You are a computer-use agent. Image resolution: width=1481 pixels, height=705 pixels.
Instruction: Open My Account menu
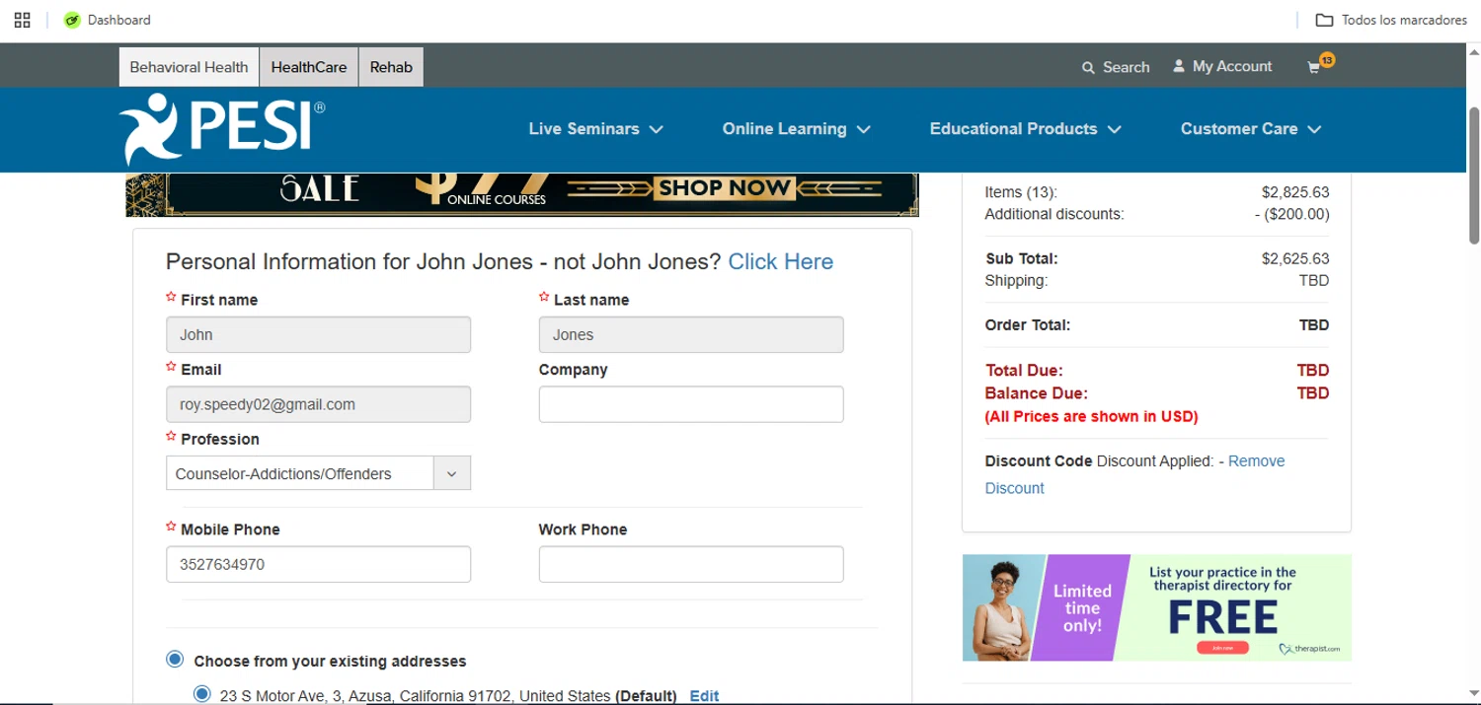tap(1222, 66)
